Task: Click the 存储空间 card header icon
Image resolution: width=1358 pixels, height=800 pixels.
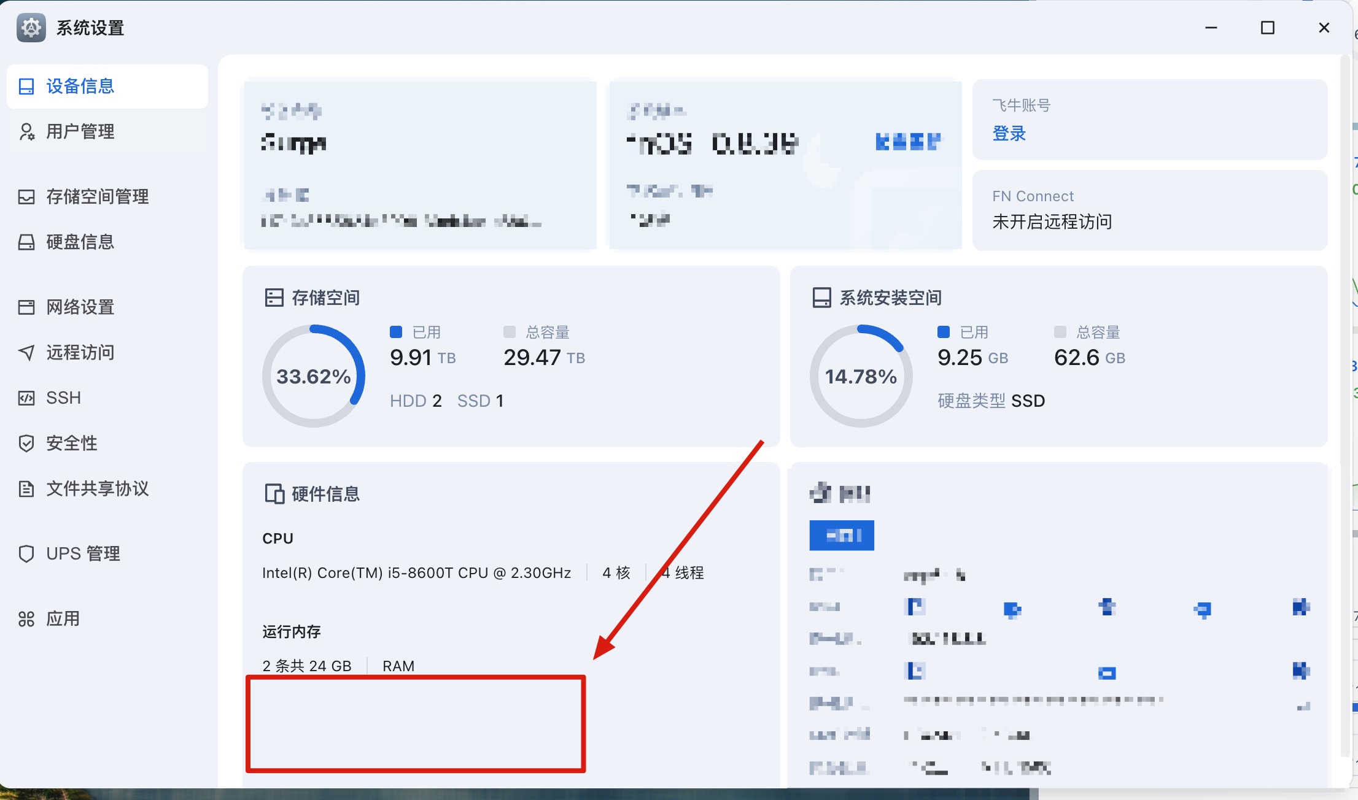Action: [274, 298]
